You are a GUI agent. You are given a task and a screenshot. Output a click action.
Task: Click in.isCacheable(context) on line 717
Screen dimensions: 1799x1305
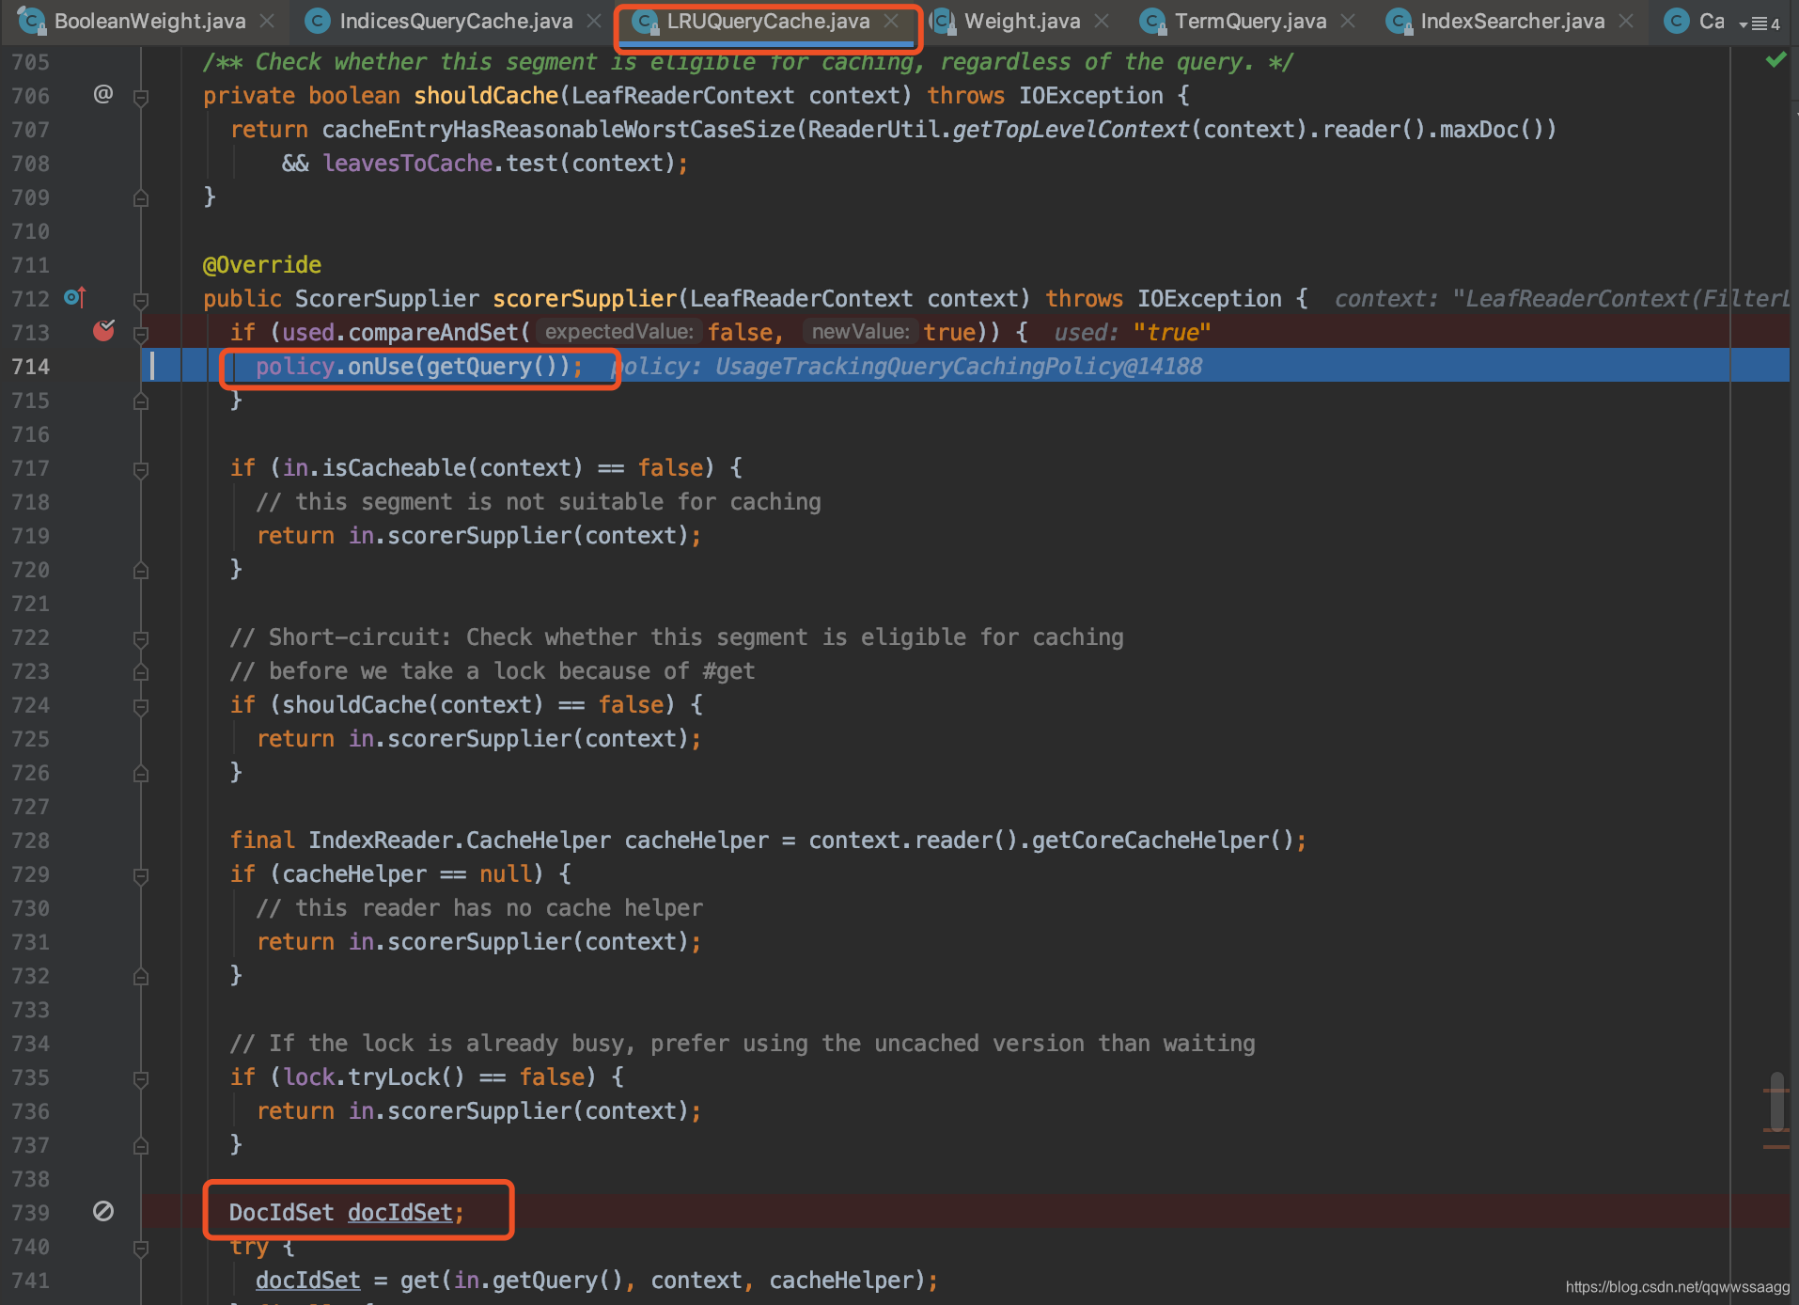pos(432,467)
